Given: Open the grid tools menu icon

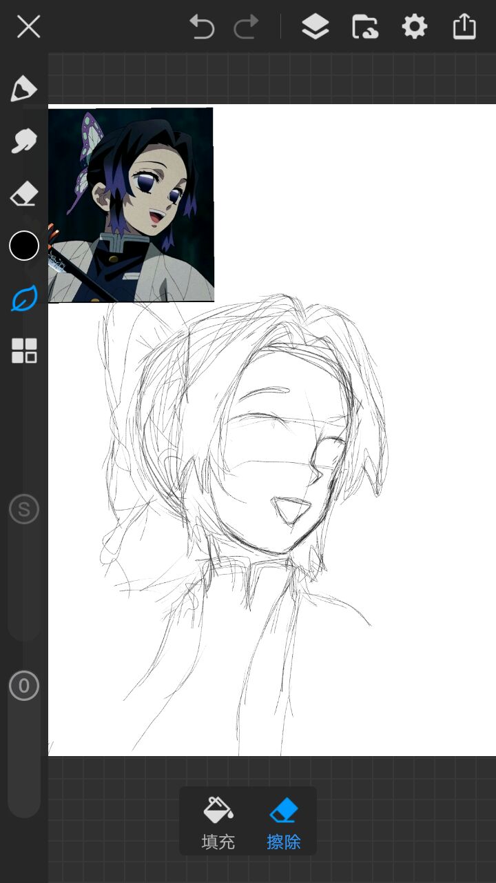Looking at the screenshot, I should click(23, 350).
